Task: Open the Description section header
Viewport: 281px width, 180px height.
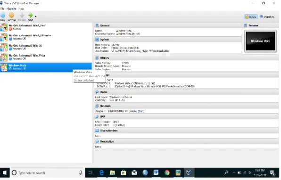Action: (x=186, y=141)
